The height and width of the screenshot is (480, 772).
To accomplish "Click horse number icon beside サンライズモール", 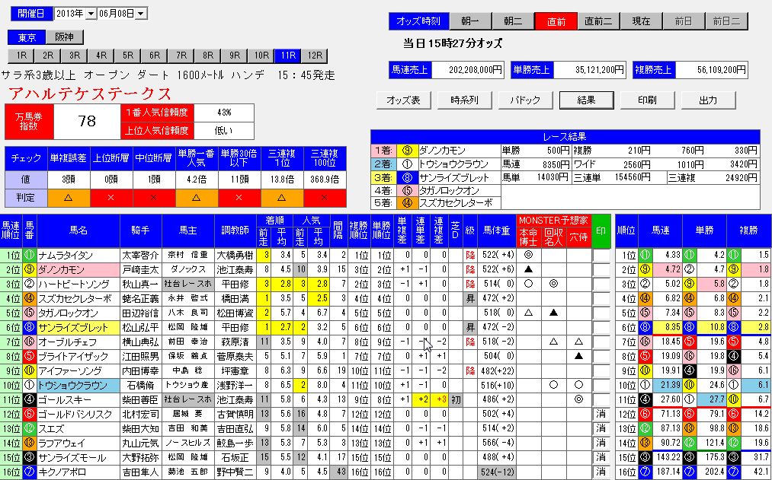I will [30, 457].
